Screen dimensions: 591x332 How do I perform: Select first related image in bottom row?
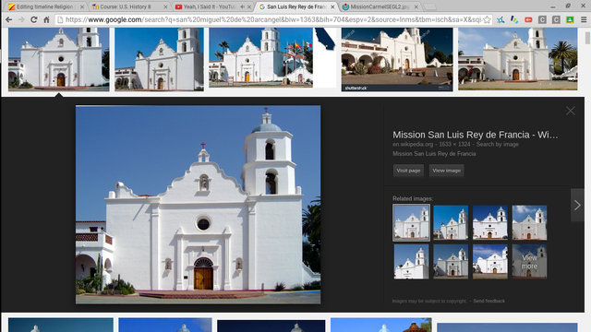[x=411, y=262]
